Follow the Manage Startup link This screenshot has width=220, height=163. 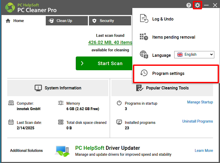[x=200, y=102]
